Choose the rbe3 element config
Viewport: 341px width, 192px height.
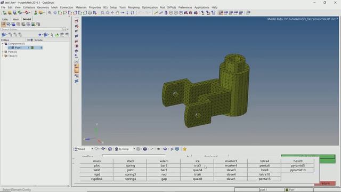pyautogui.click(x=130, y=161)
